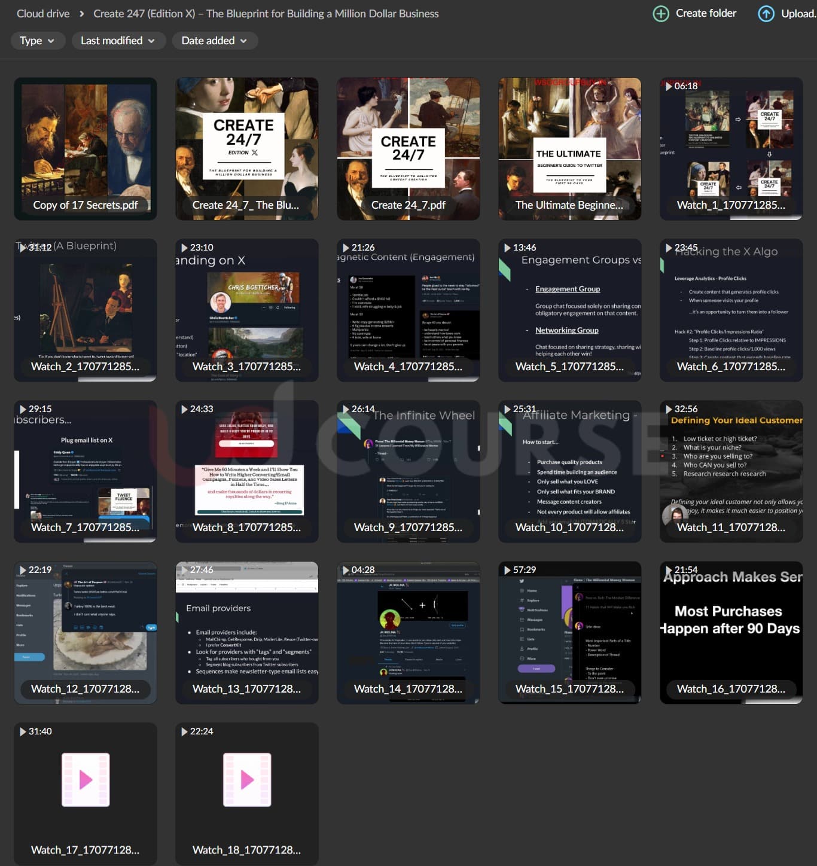Open The Ultimate Beginner's guide file
Screen dimensions: 817x866
tap(569, 148)
